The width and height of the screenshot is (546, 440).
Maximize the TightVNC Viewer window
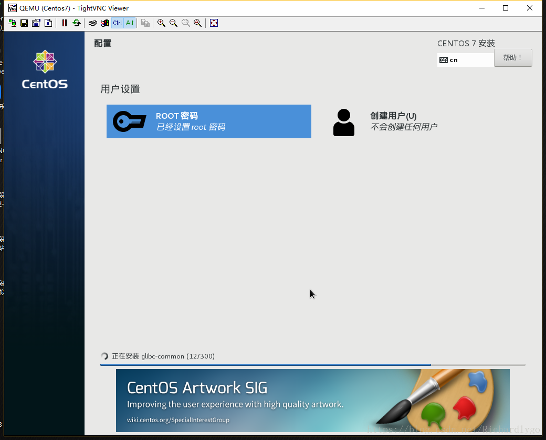[x=506, y=8]
